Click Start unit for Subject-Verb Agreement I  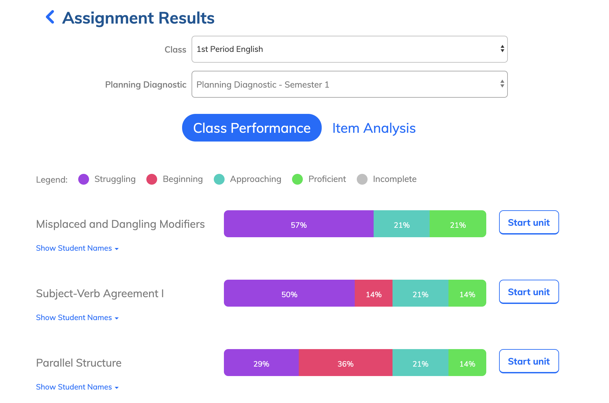[529, 292]
